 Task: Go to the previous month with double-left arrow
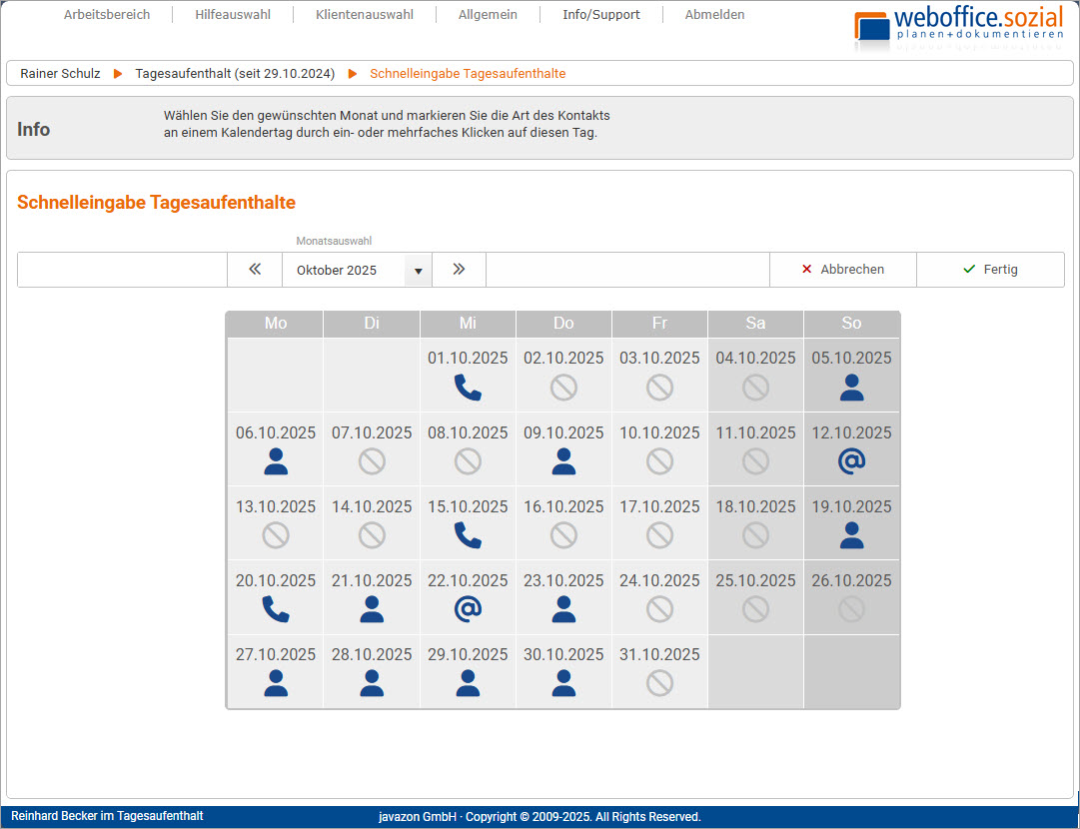click(255, 270)
